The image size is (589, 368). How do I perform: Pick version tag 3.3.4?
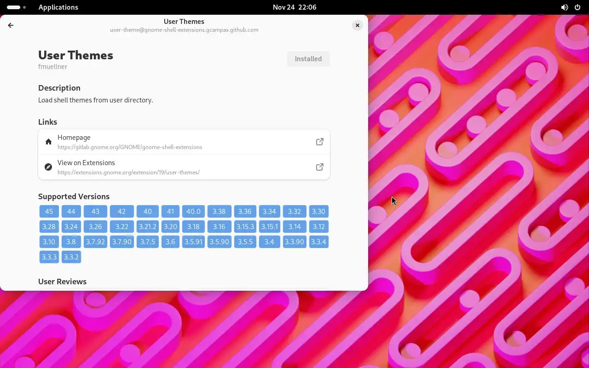point(318,242)
